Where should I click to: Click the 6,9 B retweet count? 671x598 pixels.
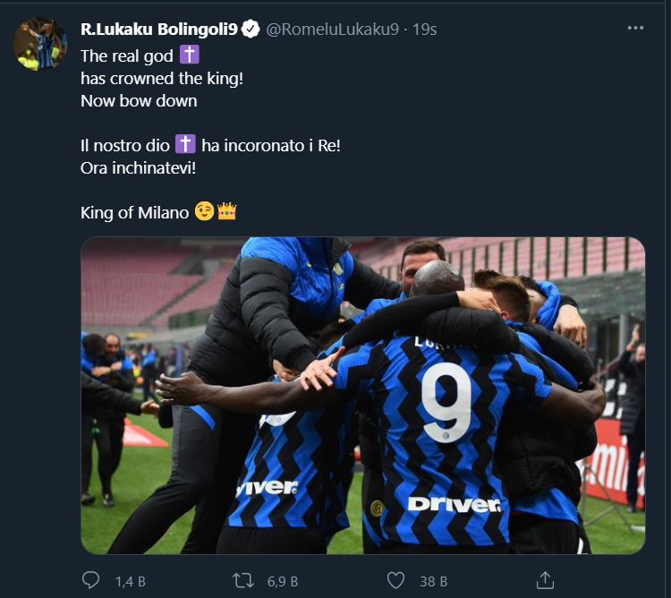(283, 582)
